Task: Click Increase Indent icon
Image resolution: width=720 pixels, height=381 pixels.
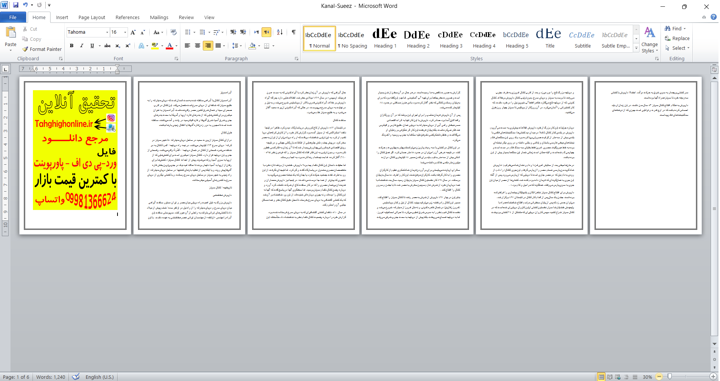Action: (243, 32)
